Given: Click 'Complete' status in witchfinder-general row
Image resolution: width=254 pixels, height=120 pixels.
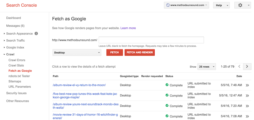Looking at the screenshot, I should pyautogui.click(x=176, y=116).
